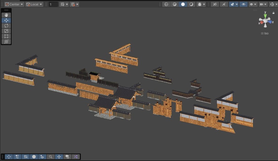The height and width of the screenshot is (161, 278).
Task: Toggle grid snapping magnet button
Action: coord(73,4)
